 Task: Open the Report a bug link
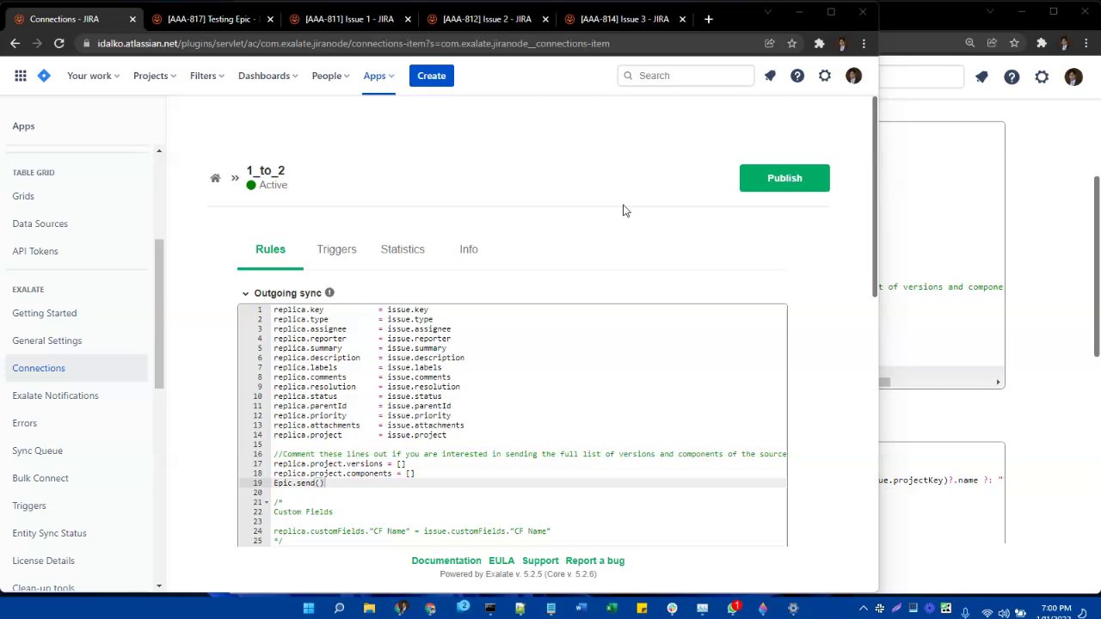tap(595, 561)
